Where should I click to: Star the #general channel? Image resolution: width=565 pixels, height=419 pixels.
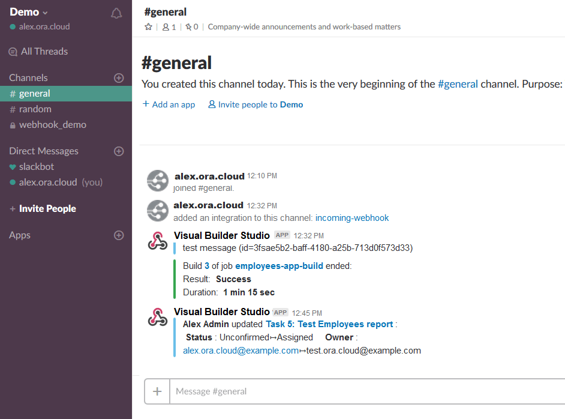pyautogui.click(x=149, y=26)
